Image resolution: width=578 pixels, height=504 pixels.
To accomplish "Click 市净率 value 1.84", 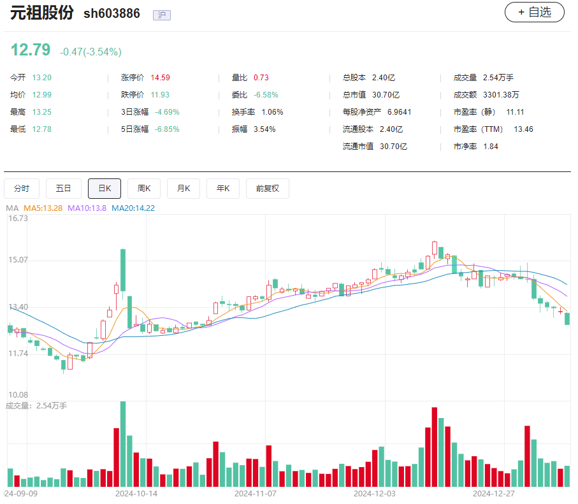I will click(491, 147).
